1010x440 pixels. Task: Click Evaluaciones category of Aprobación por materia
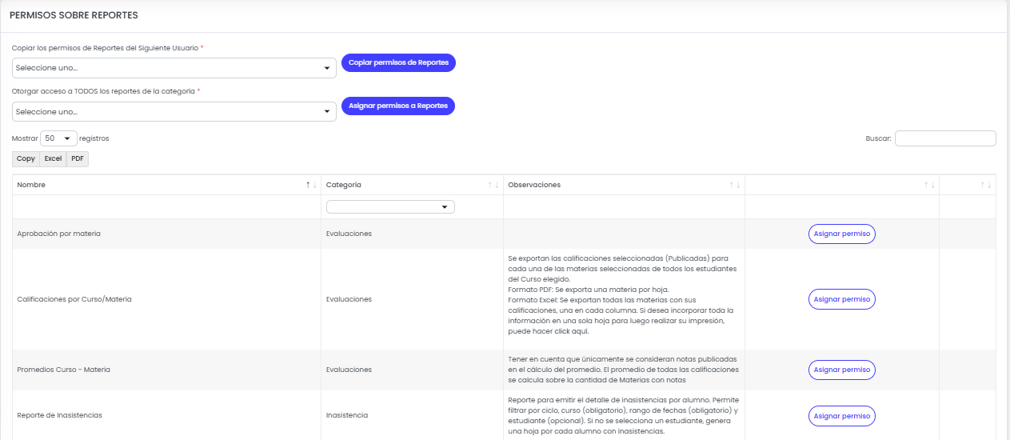point(349,234)
